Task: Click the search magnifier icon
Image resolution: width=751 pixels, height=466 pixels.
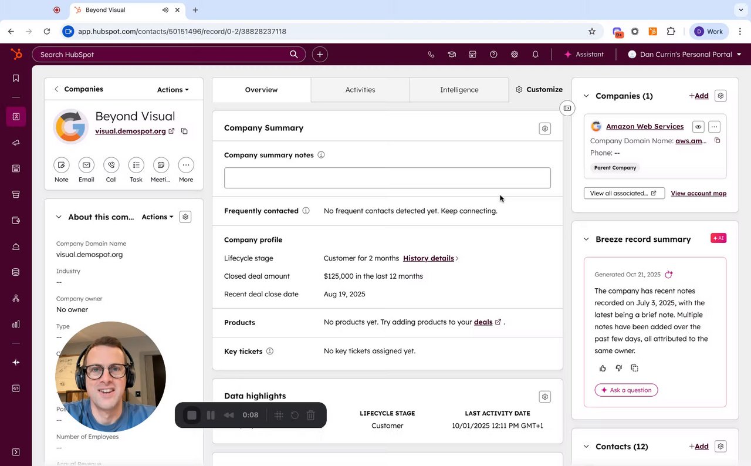Action: [293, 54]
